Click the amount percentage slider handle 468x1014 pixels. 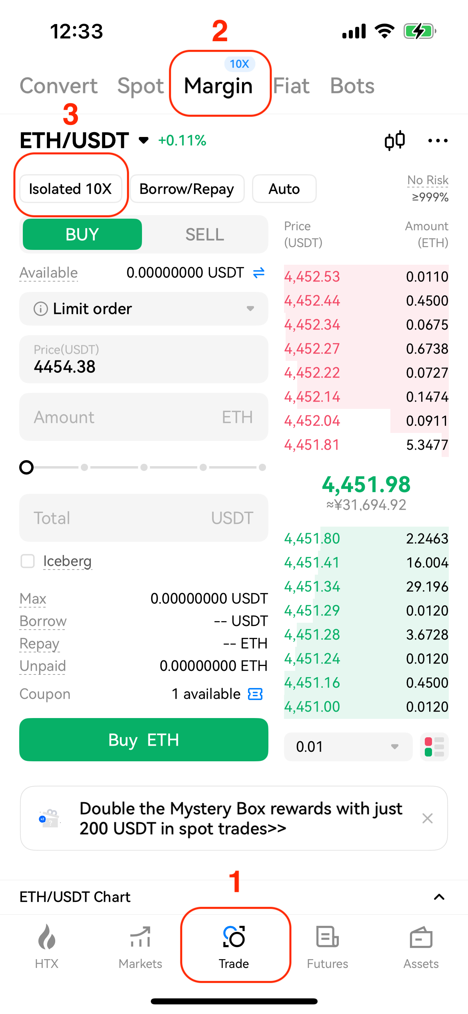click(26, 467)
